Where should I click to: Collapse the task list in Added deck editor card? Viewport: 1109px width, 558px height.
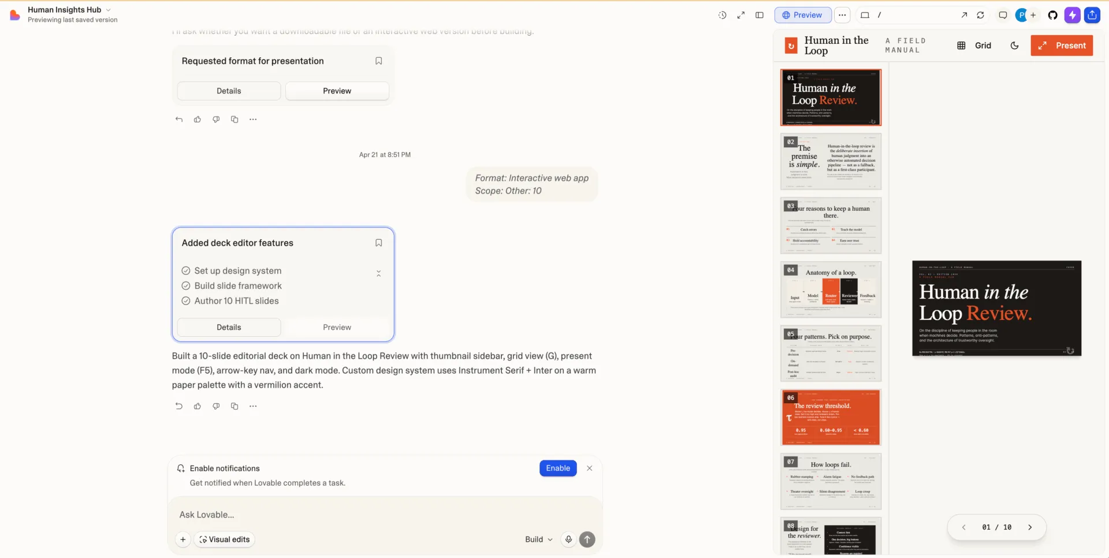(x=379, y=273)
